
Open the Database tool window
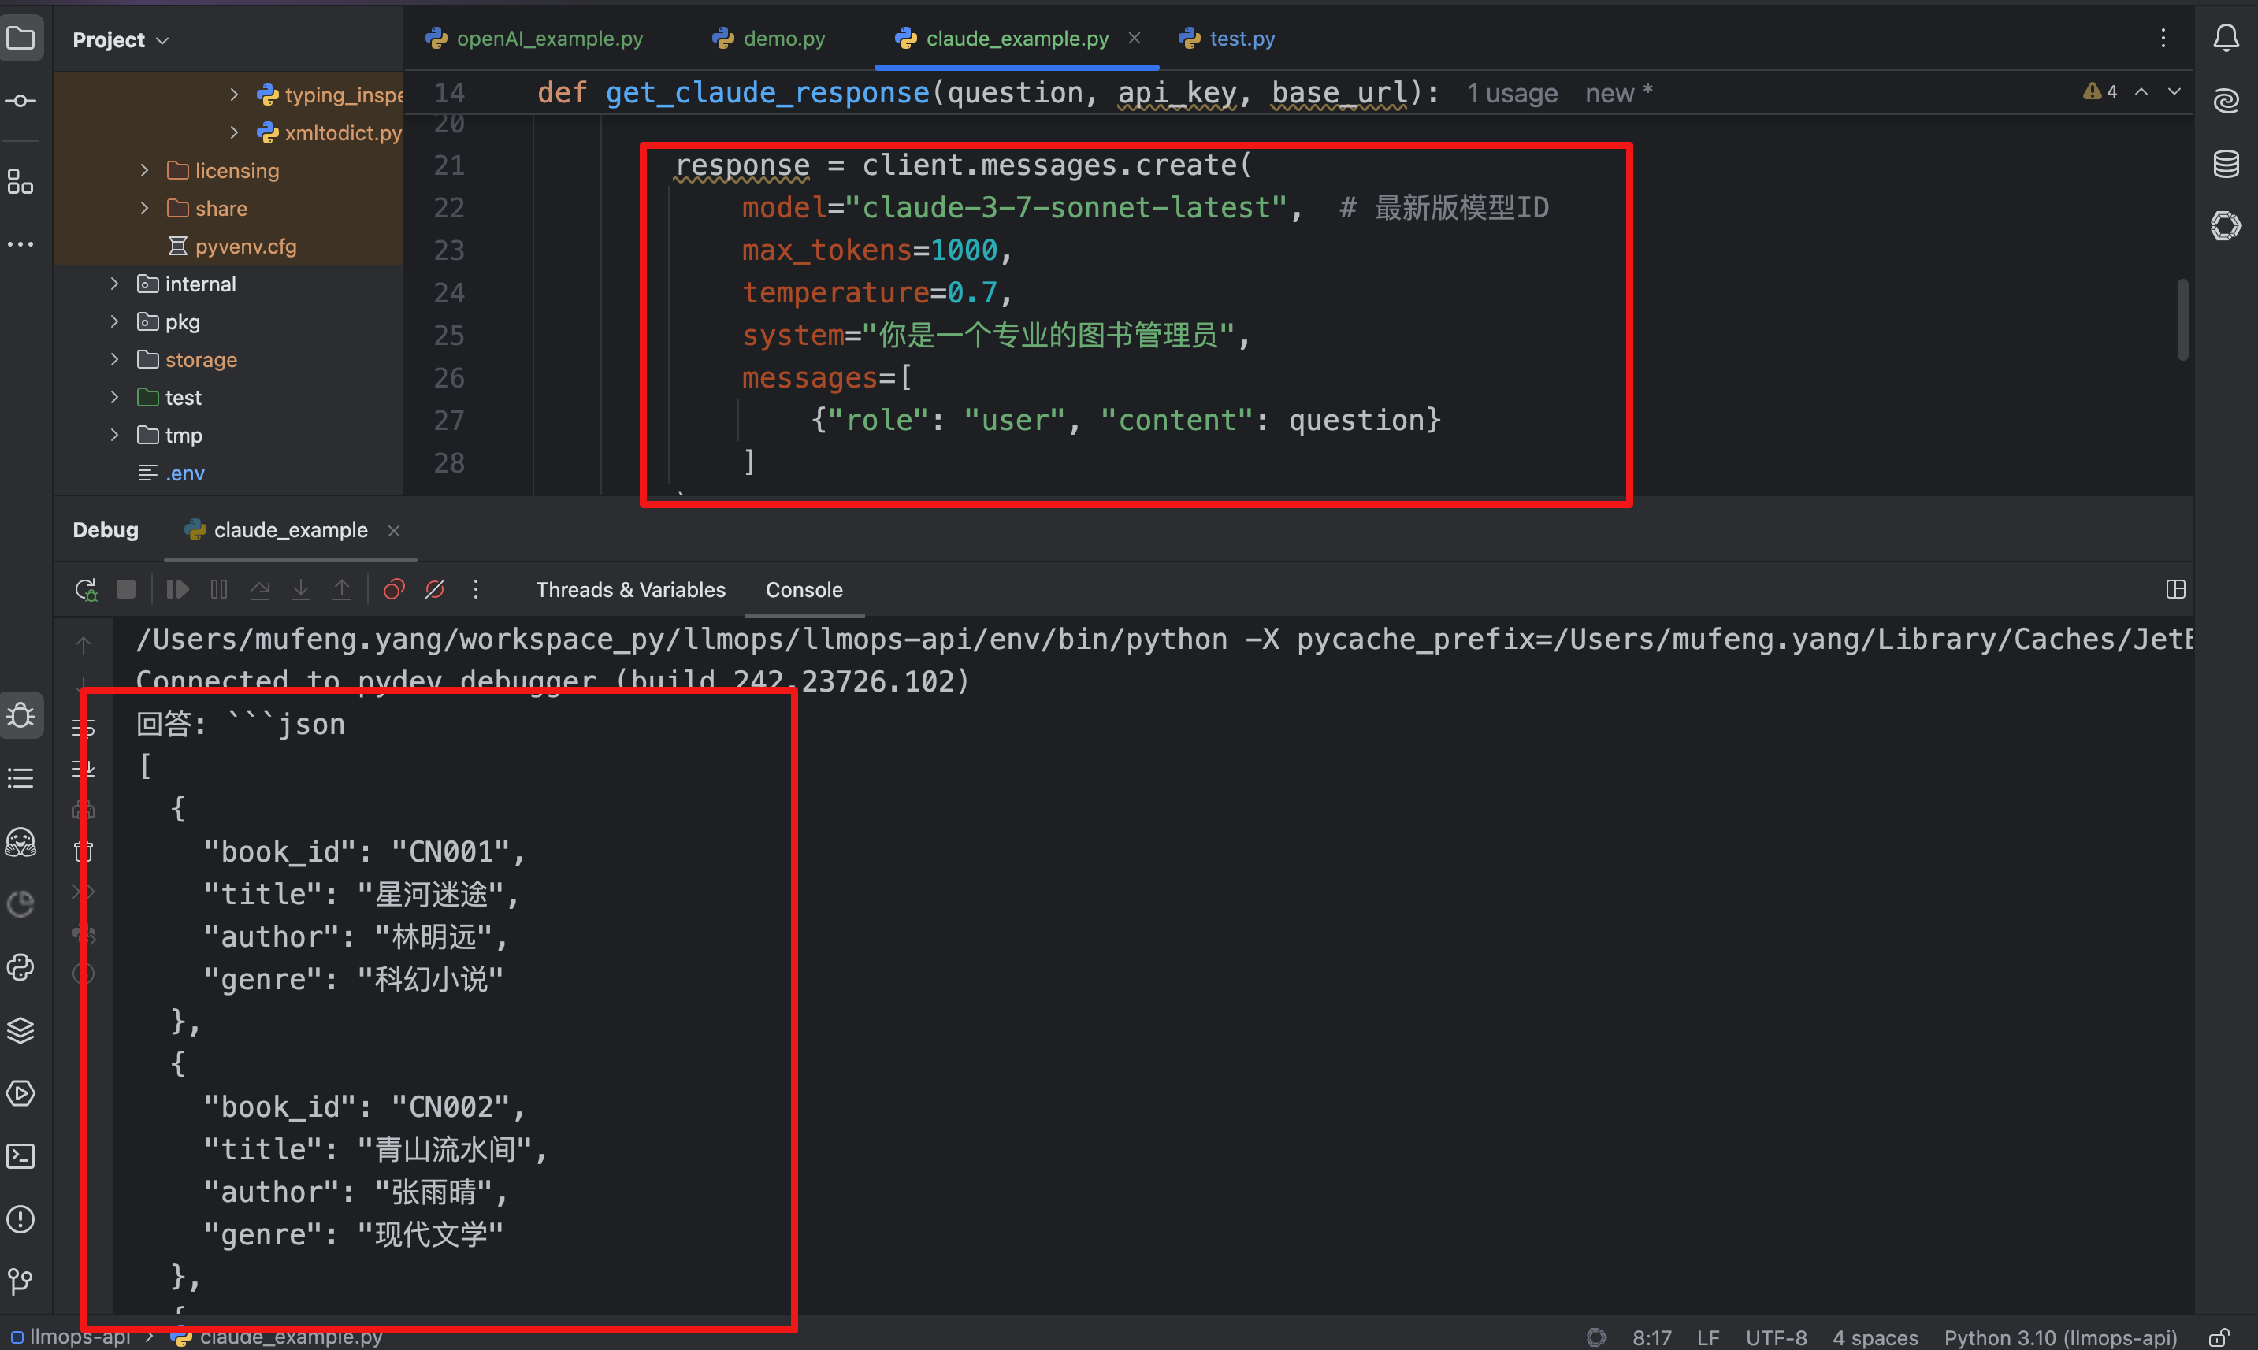pos(2226,163)
